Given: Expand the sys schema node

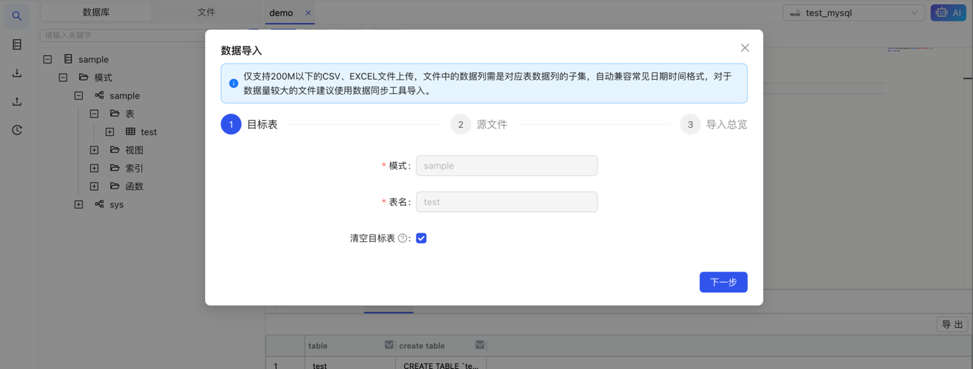Looking at the screenshot, I should (78, 204).
